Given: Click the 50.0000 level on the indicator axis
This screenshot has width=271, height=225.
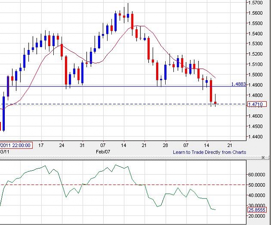Looking at the screenshot, I should tap(257, 185).
